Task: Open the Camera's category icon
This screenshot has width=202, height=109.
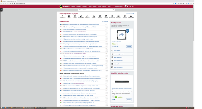Action: (118, 17)
